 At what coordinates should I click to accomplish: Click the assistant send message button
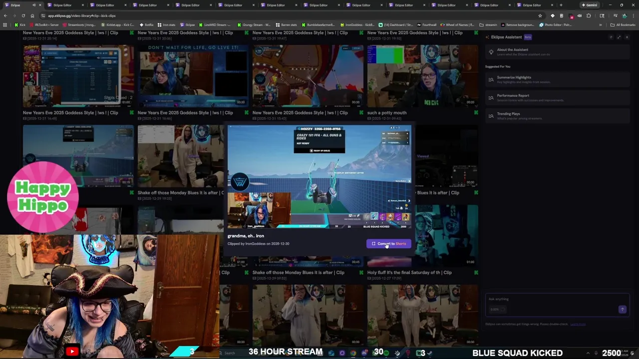click(x=622, y=310)
